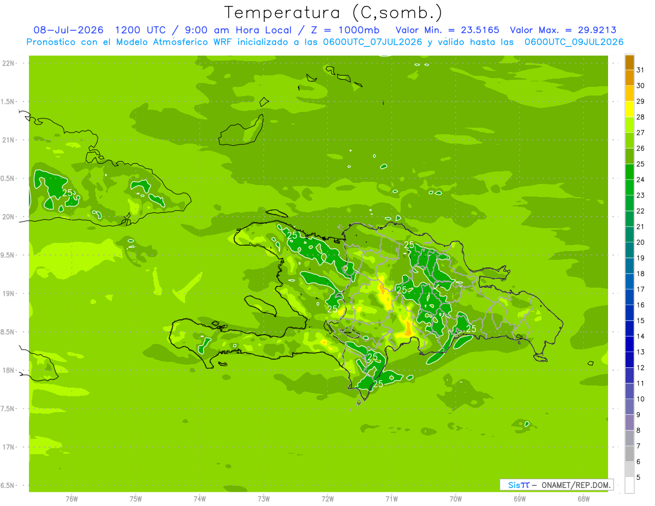Click the '17N' latitude label
The width and height of the screenshot is (655, 506).
click(x=9, y=447)
